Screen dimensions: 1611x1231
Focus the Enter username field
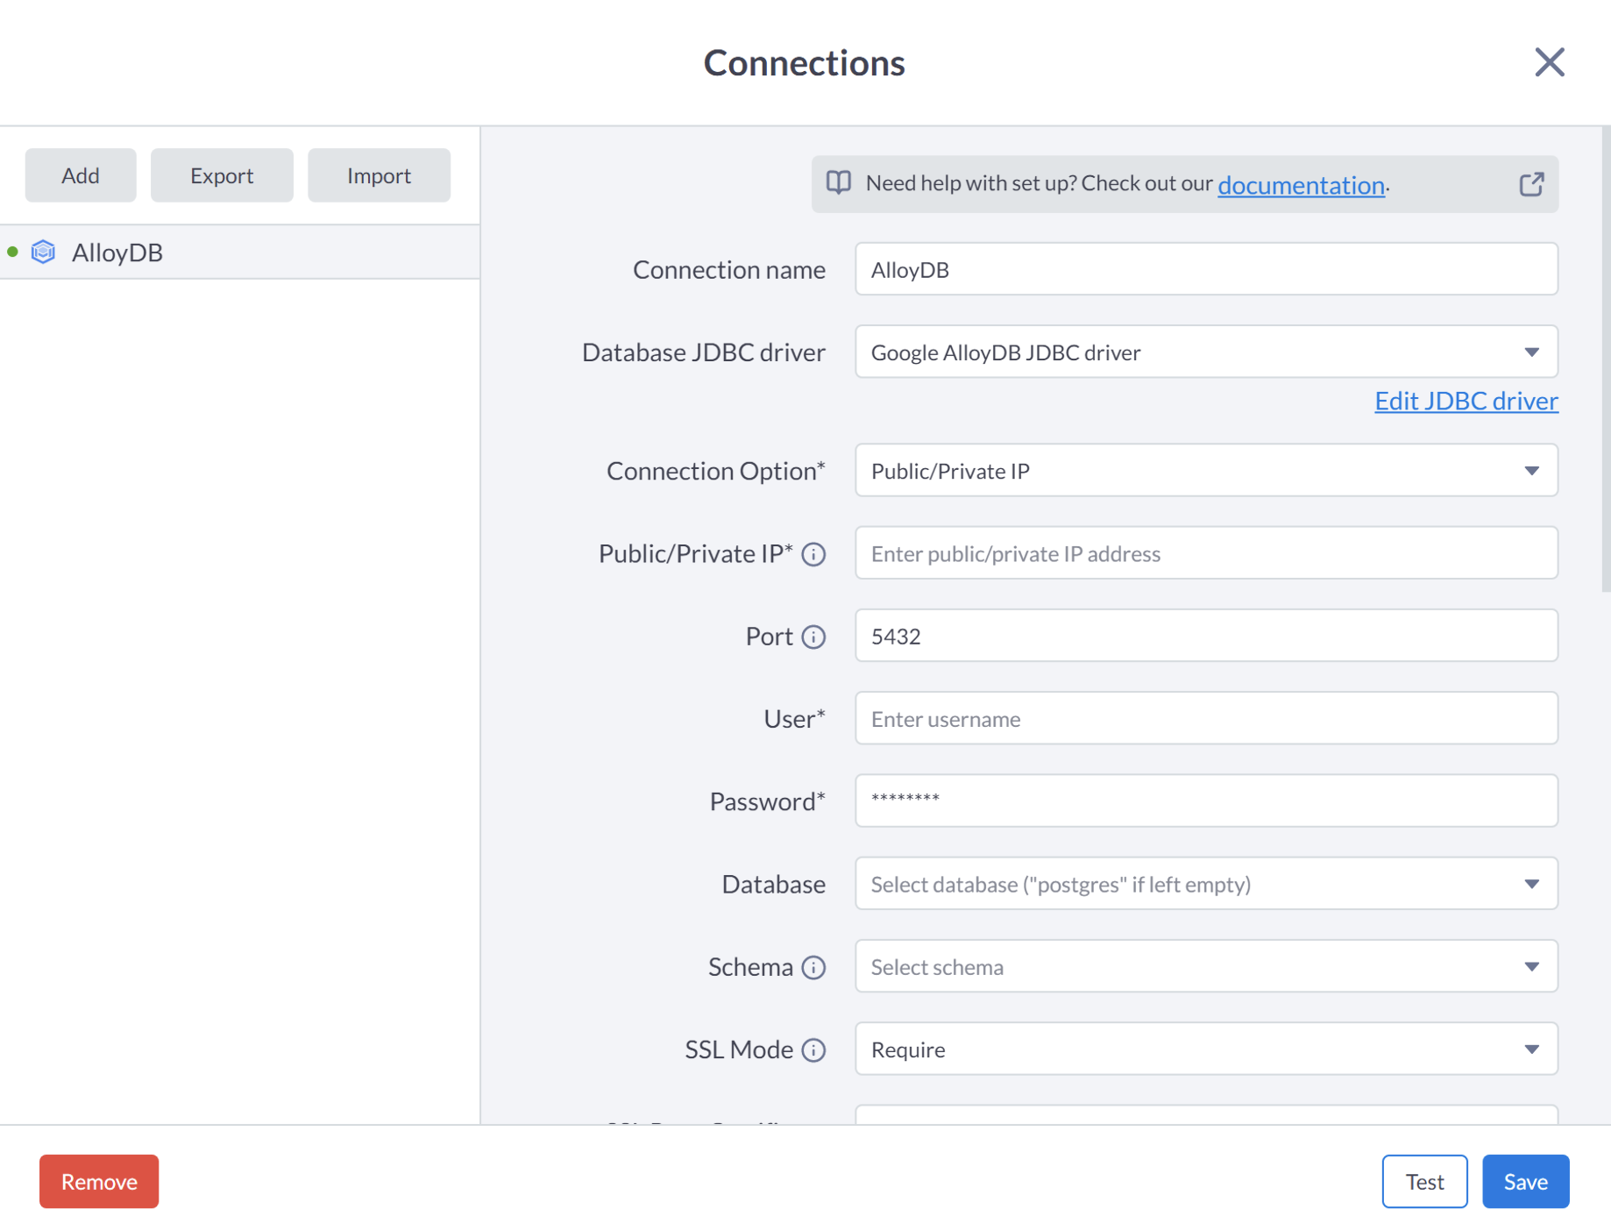pyautogui.click(x=1206, y=718)
